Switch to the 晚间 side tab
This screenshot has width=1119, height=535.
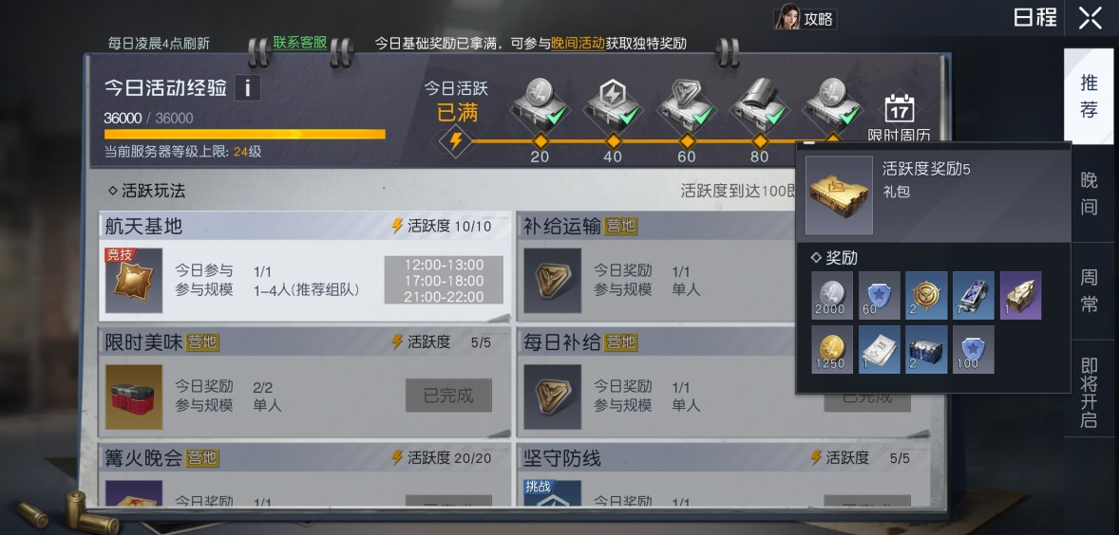(x=1089, y=194)
